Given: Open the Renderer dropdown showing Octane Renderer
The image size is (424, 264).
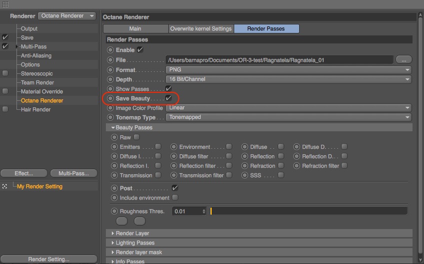Looking at the screenshot, I should click(67, 16).
